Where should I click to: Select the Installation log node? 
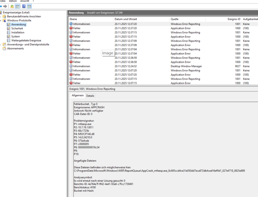18,33
